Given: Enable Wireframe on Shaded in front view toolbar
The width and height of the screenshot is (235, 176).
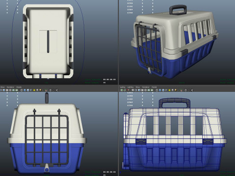Looking at the screenshot, I should tap(28, 90).
